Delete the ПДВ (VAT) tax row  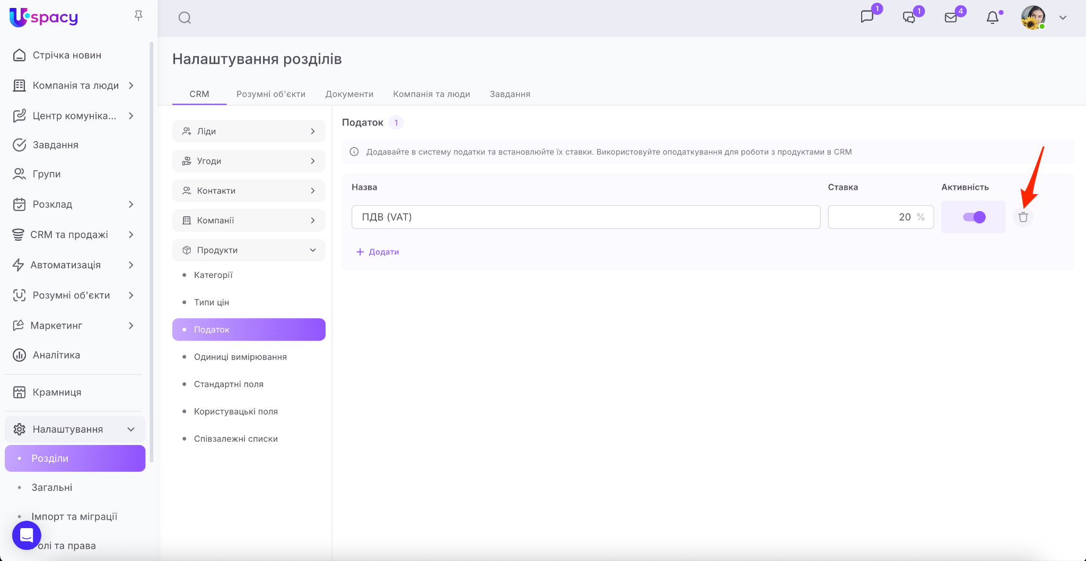click(x=1023, y=217)
